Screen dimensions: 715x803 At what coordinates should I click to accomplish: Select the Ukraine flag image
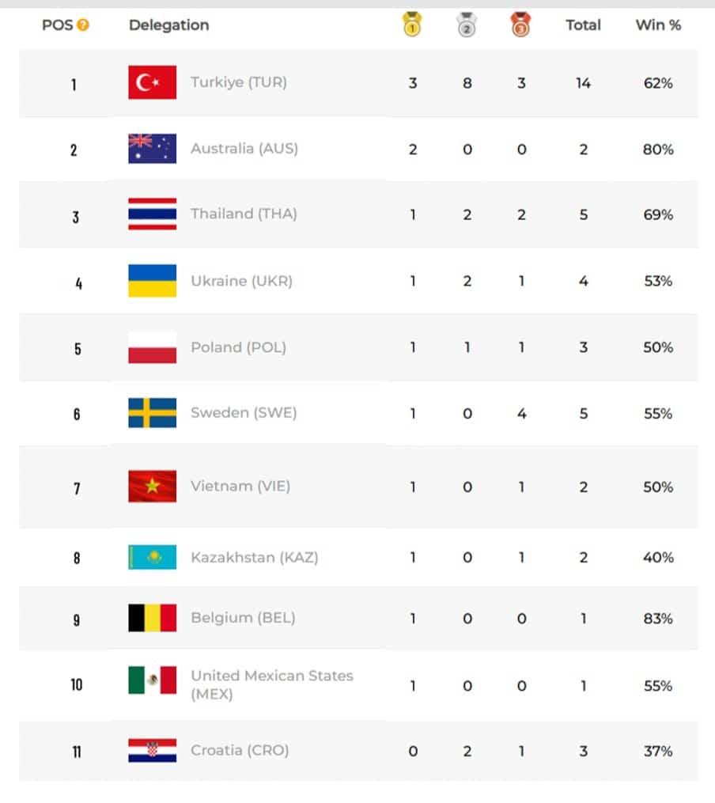tap(153, 281)
